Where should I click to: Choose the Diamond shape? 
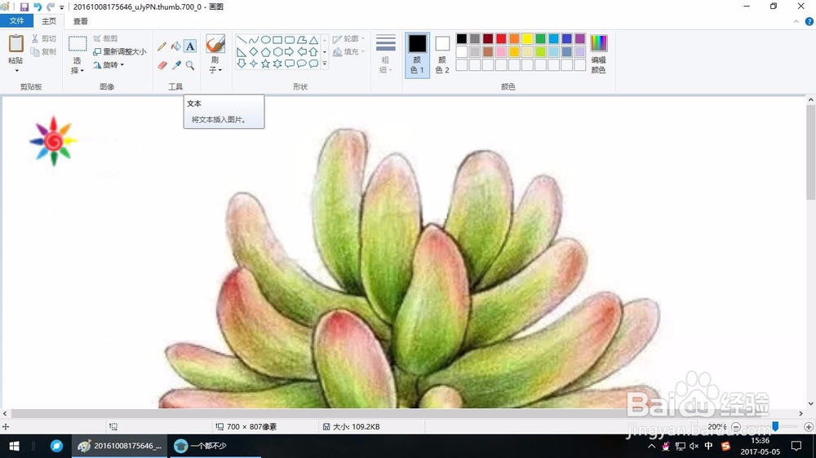click(254, 52)
